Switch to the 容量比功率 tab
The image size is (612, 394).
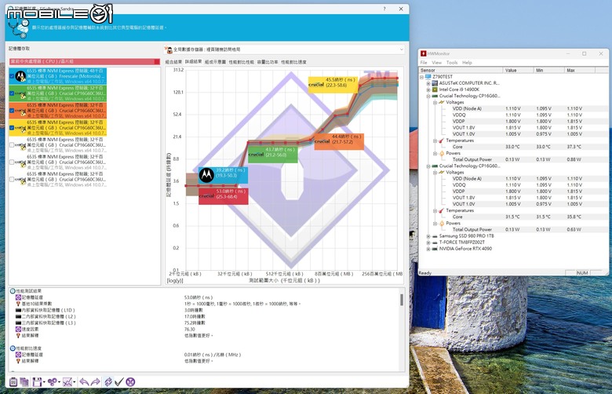(x=268, y=62)
